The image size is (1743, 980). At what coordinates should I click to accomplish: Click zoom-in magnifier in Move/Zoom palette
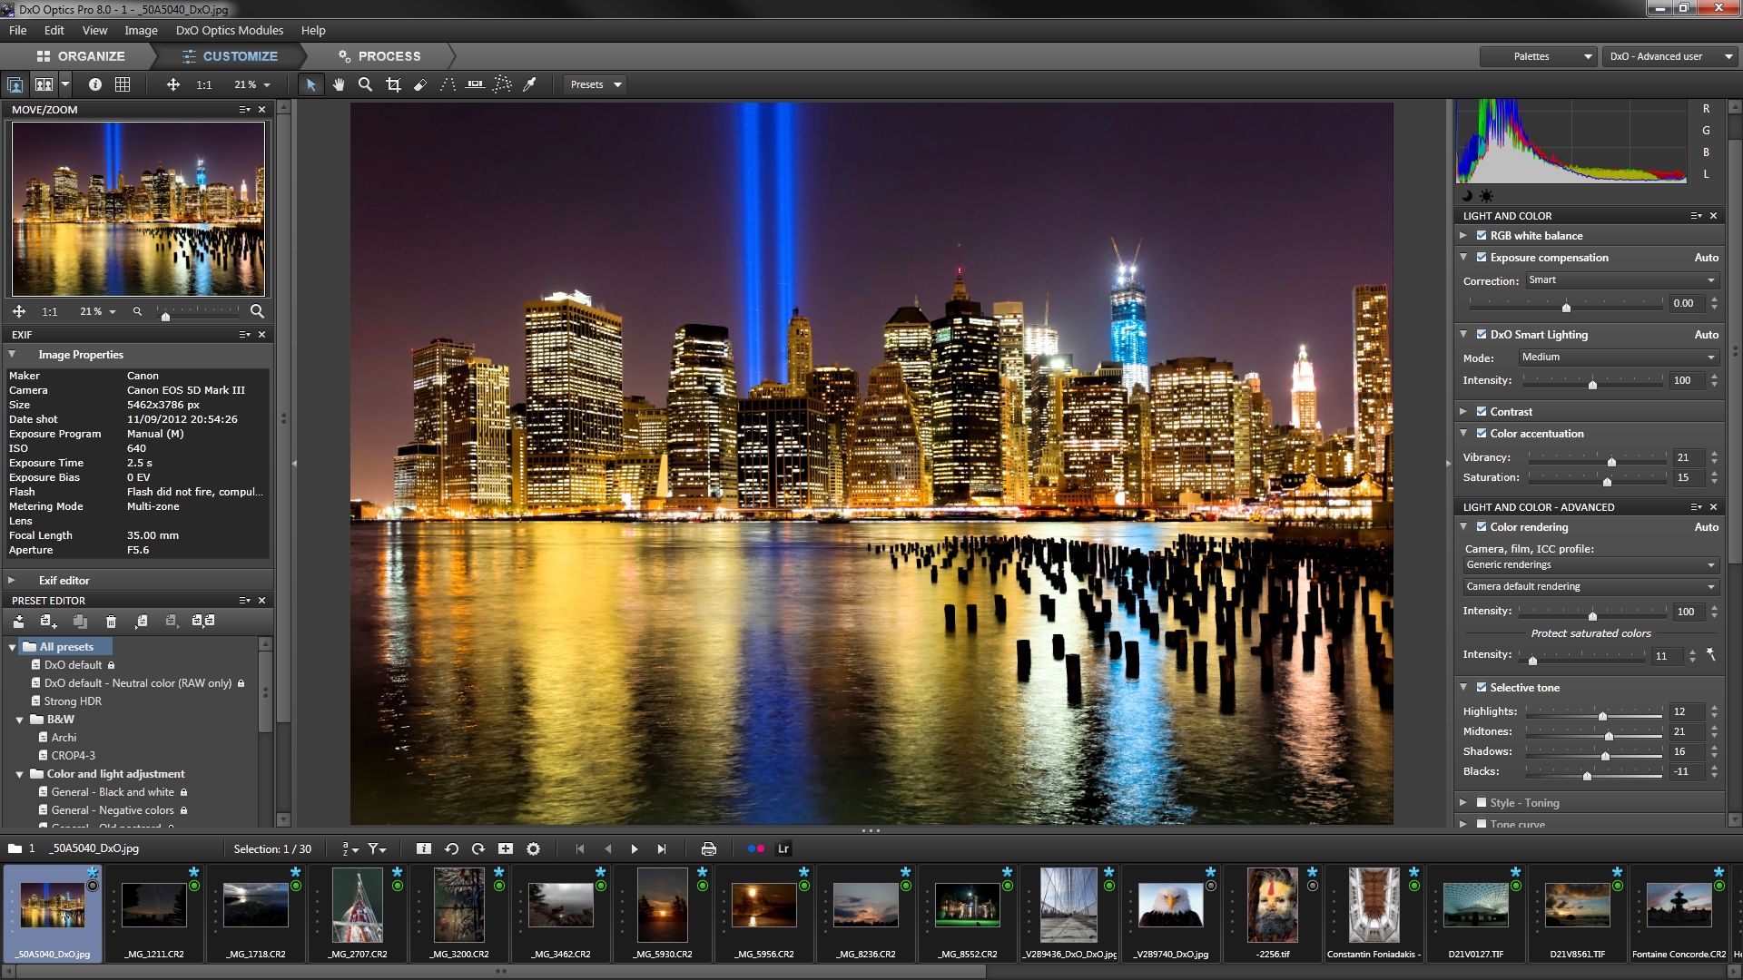click(x=258, y=311)
